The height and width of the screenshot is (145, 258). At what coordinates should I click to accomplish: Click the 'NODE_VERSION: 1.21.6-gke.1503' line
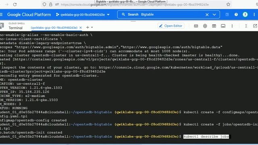point(29,100)
